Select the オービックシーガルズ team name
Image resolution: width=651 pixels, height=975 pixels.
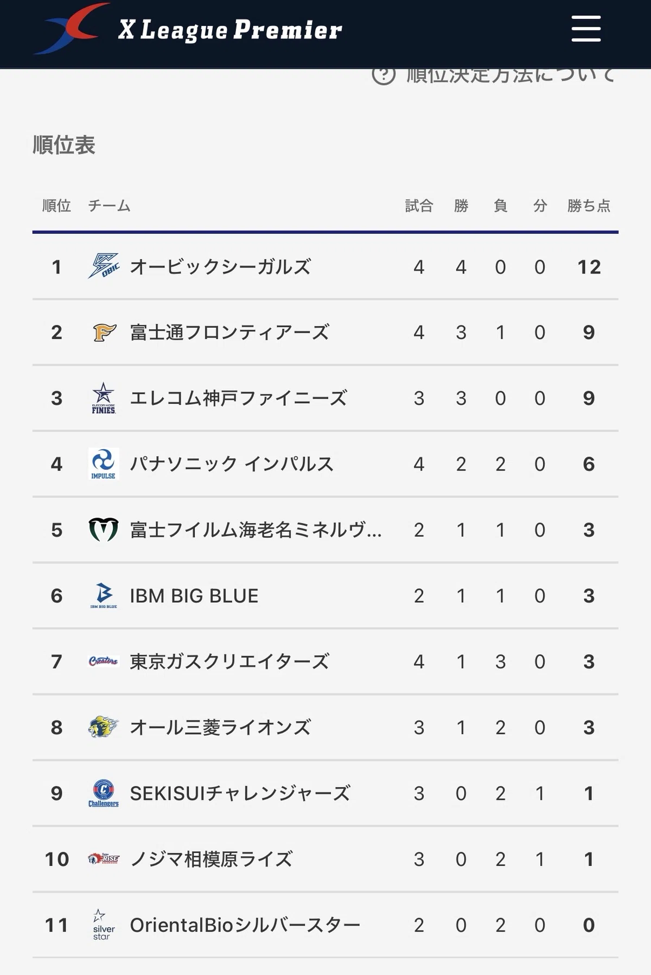220,266
